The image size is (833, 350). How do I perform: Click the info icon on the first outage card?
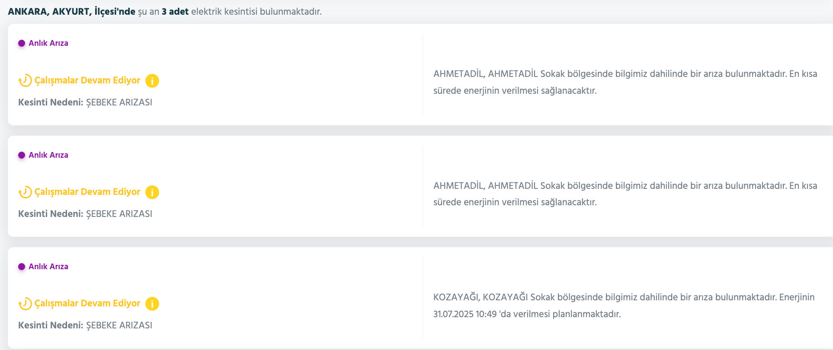click(x=152, y=80)
